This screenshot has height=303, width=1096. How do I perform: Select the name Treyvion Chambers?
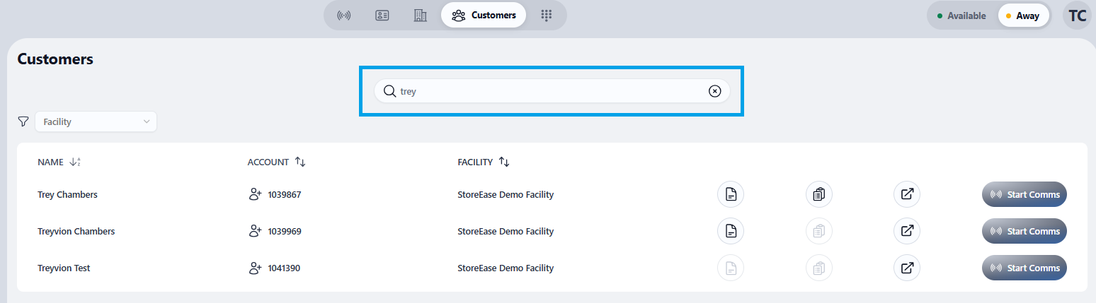point(76,232)
